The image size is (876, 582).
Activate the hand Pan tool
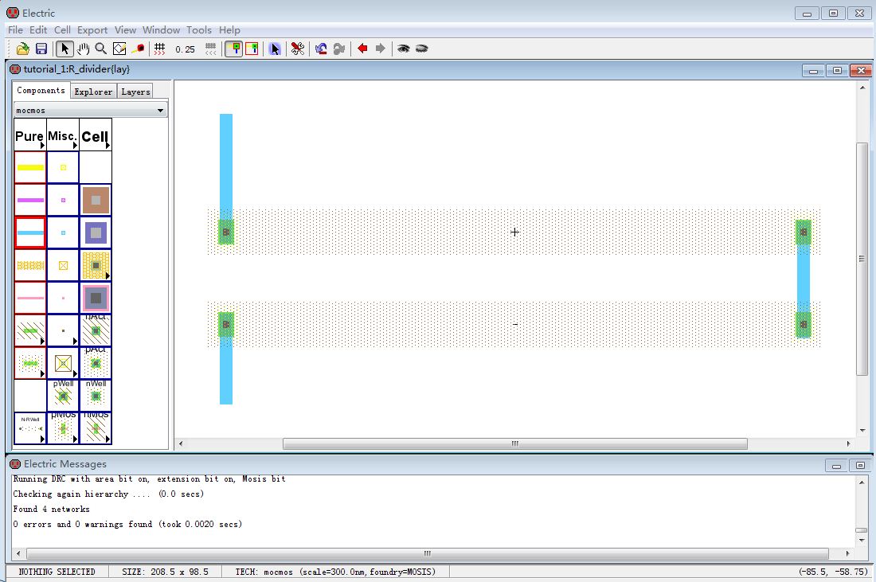[84, 49]
